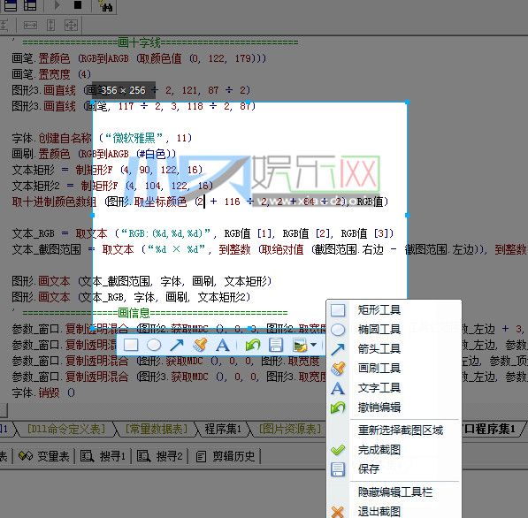Click the binoculars help-search icon

(106, 5)
